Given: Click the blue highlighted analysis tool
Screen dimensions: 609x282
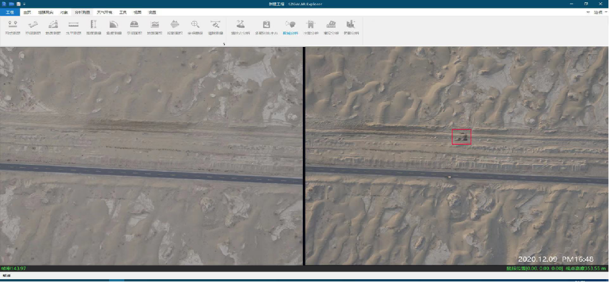Looking at the screenshot, I should (x=290, y=26).
